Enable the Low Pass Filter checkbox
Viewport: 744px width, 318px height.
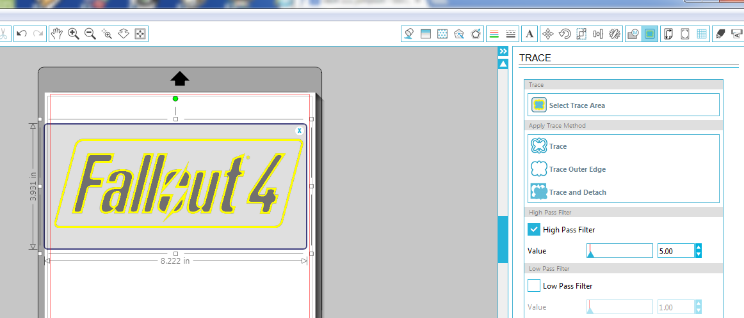[x=534, y=285]
